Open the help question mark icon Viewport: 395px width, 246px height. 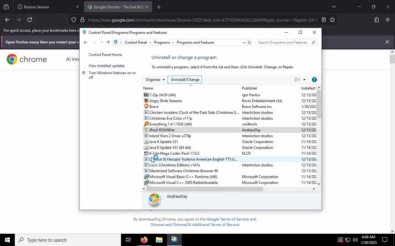(314, 80)
